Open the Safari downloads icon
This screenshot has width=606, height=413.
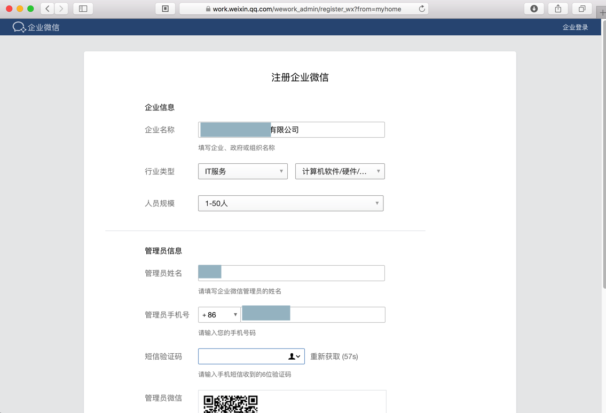534,9
